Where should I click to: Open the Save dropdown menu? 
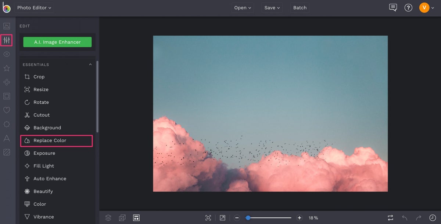272,7
